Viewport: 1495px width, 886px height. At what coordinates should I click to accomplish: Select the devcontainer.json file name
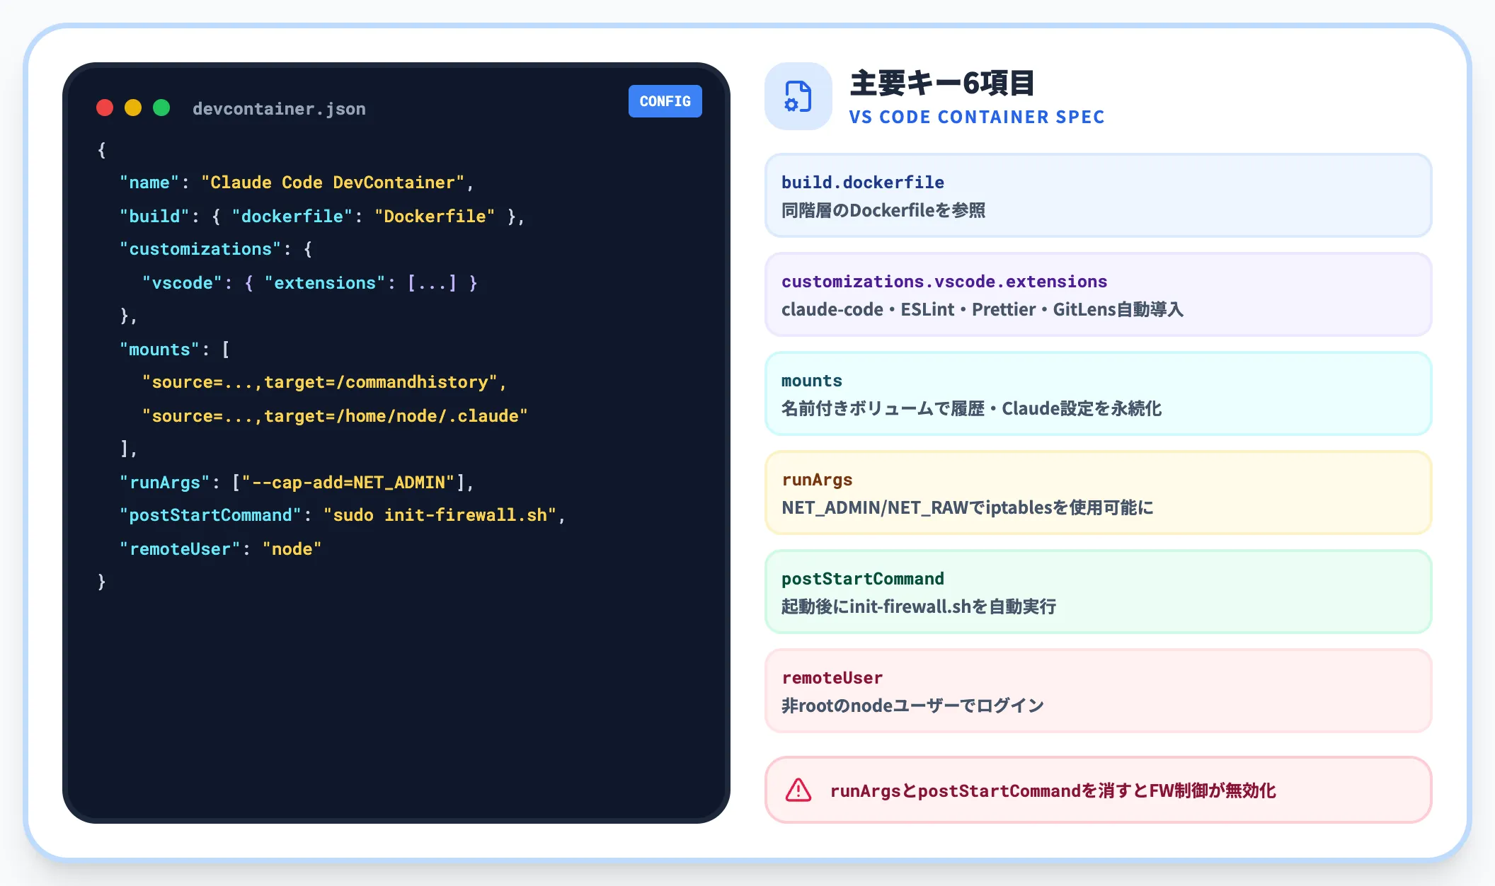[279, 109]
